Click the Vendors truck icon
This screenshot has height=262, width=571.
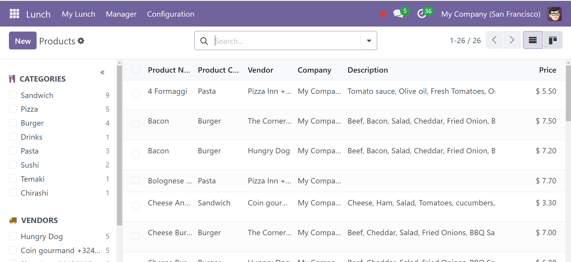click(x=13, y=220)
